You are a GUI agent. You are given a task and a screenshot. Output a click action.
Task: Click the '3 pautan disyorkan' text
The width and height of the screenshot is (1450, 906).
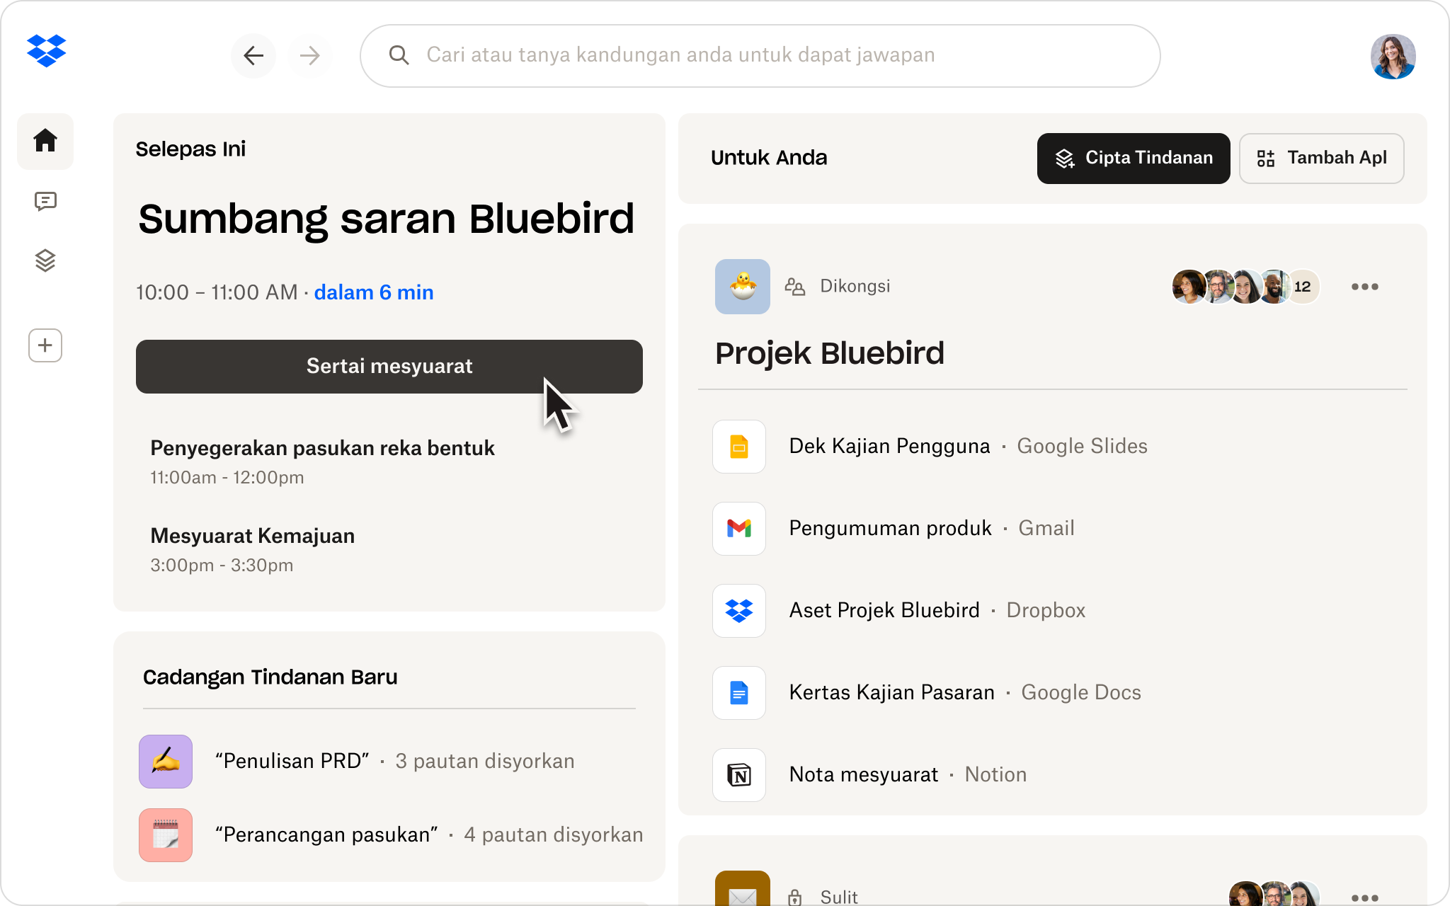pyautogui.click(x=485, y=762)
